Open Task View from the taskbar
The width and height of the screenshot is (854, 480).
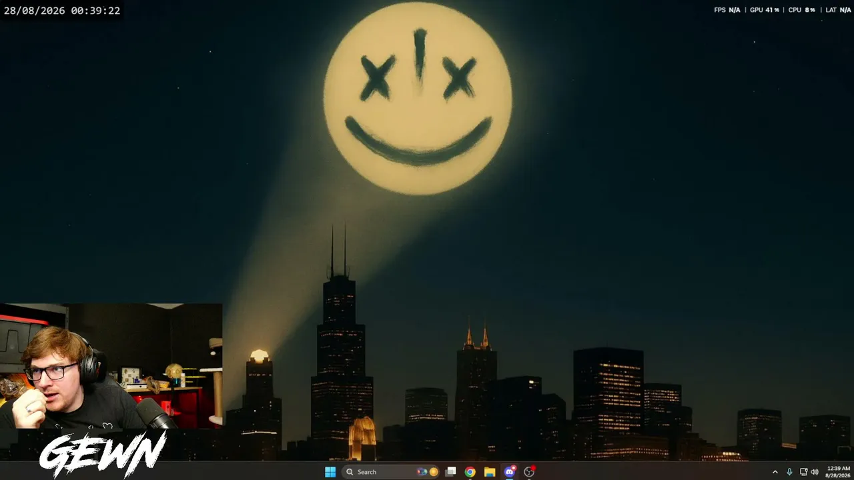451,472
